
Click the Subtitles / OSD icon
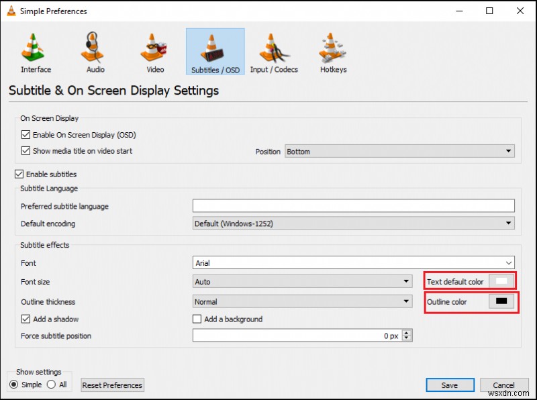click(x=214, y=51)
